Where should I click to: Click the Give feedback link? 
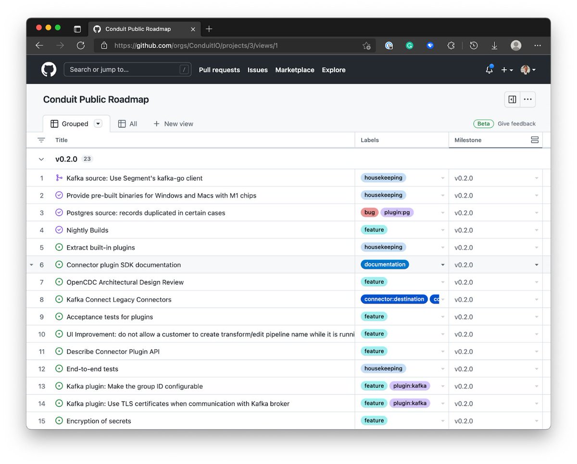[x=516, y=123]
